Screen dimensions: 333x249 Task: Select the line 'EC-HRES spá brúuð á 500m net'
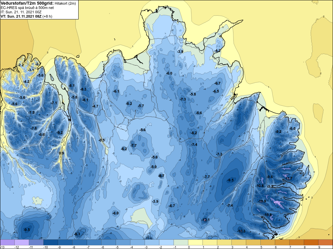click(27, 8)
